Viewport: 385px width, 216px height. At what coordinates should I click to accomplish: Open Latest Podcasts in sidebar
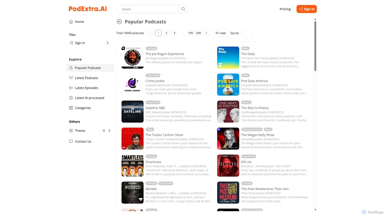click(90, 78)
